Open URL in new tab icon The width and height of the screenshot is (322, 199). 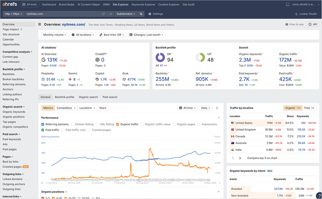[x=103, y=14]
